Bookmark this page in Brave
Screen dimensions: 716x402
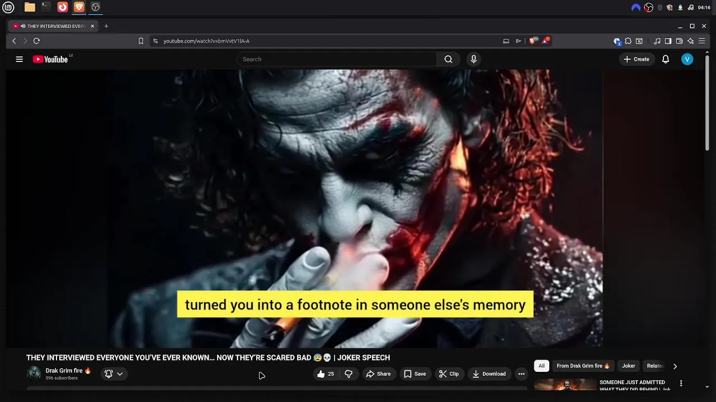pos(141,41)
